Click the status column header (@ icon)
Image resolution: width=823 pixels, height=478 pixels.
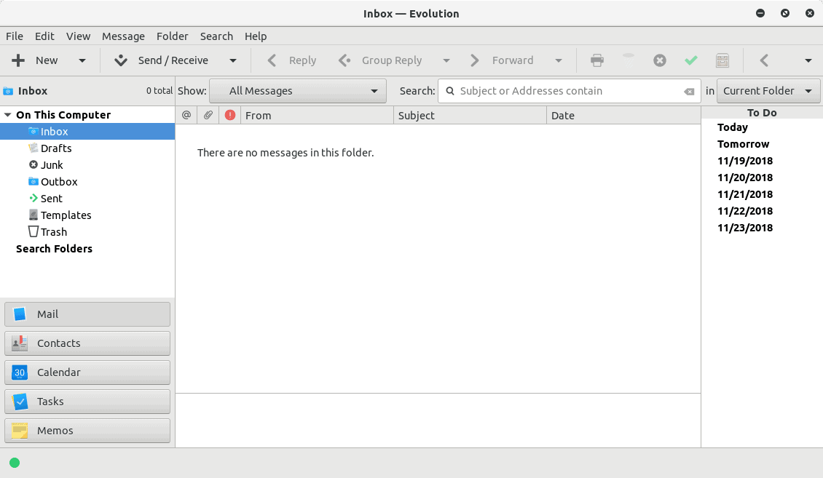click(x=186, y=115)
